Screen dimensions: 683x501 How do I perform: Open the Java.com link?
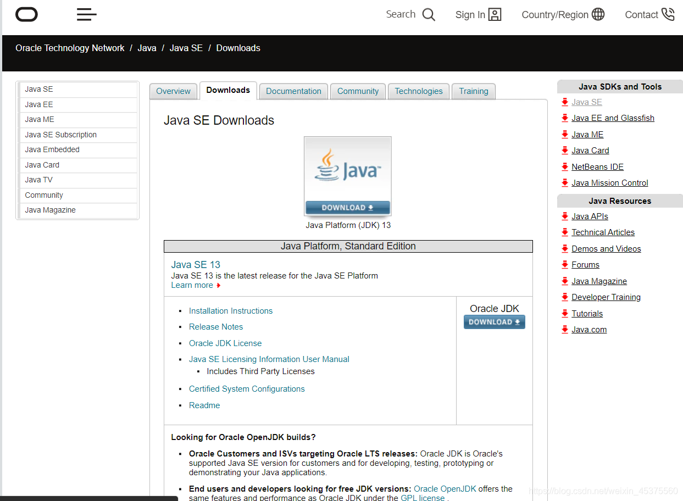[589, 330]
